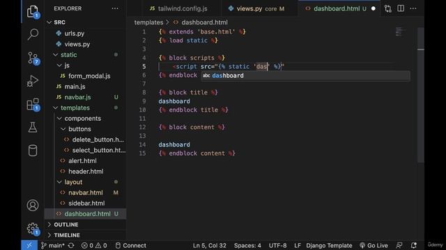Open changes compare icon in editor toolbar
446x250 pixels.
tap(388, 8)
